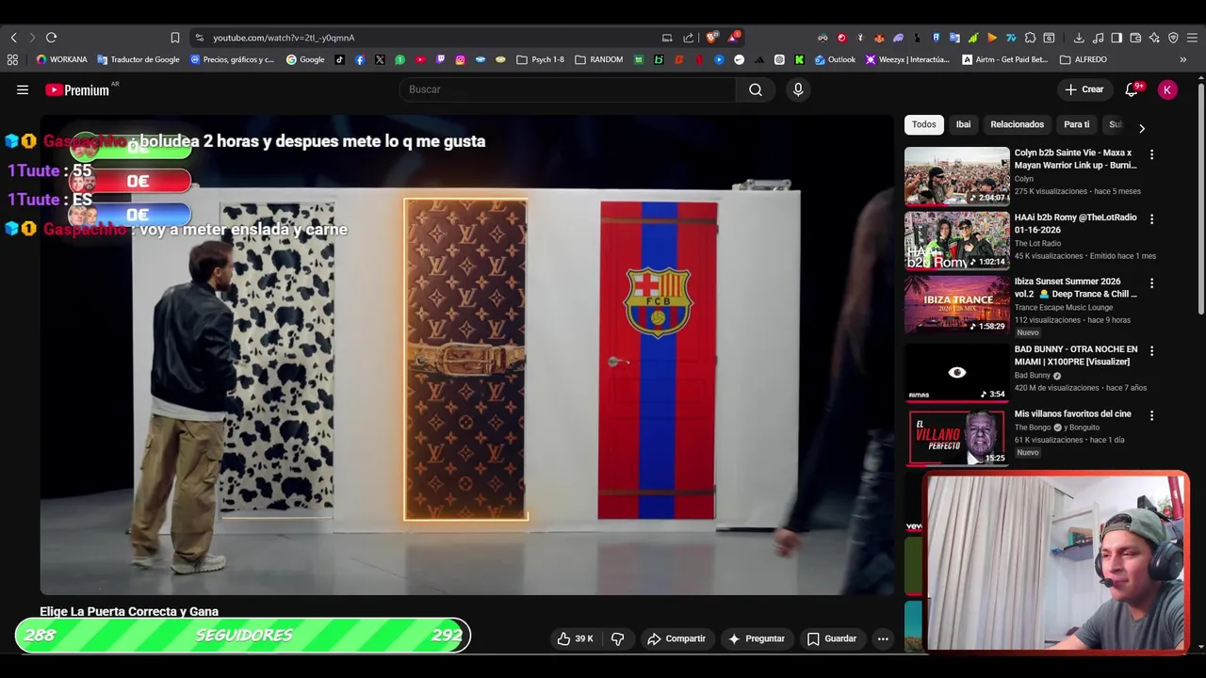
Task: Click video title Elige La Puerta Correcta
Action: (x=129, y=611)
